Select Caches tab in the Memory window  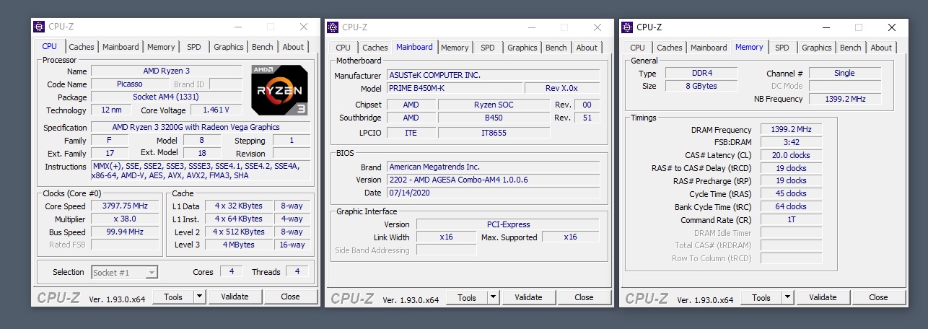pos(670,48)
